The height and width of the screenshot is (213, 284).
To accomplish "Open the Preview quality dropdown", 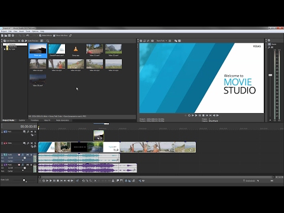I will click(x=162, y=41).
